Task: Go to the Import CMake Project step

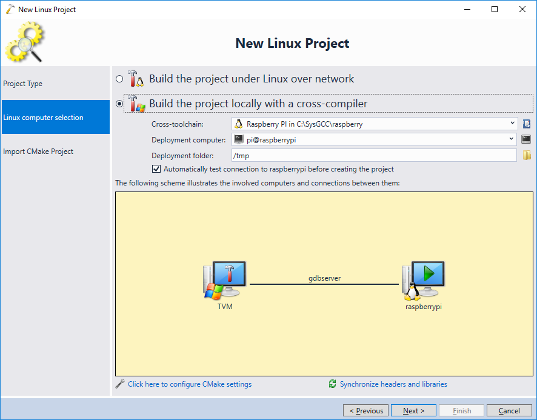Action: pos(56,151)
